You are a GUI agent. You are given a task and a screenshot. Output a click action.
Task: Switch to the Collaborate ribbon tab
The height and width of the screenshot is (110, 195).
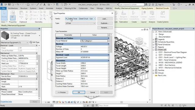(83, 8)
